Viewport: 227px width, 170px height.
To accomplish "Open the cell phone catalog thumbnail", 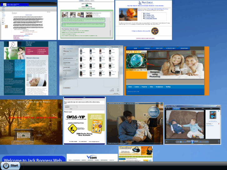I will click(91, 70).
